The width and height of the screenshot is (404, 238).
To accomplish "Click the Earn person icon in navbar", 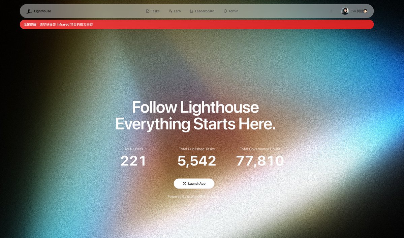I will [170, 11].
